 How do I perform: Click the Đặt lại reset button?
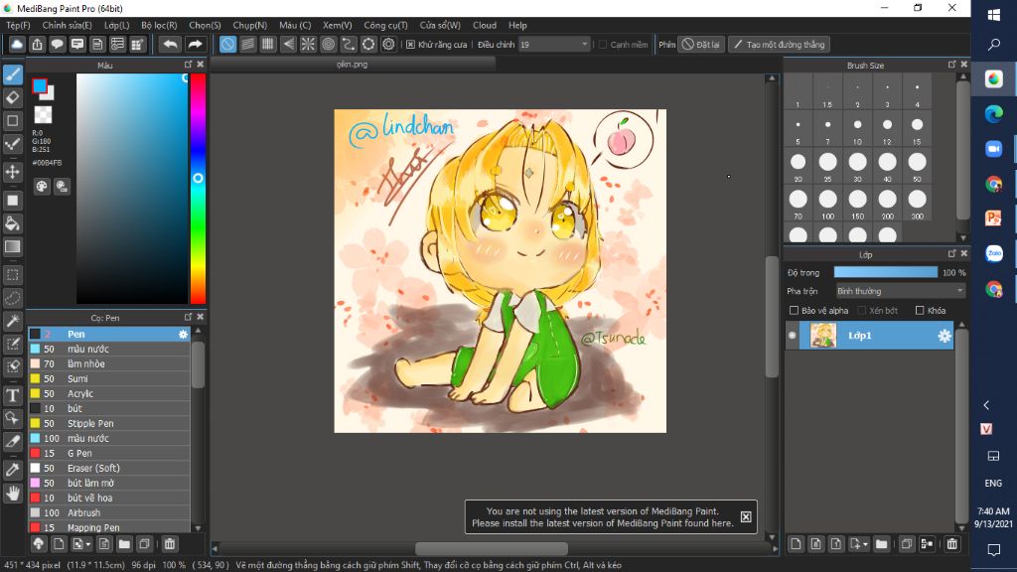click(701, 44)
